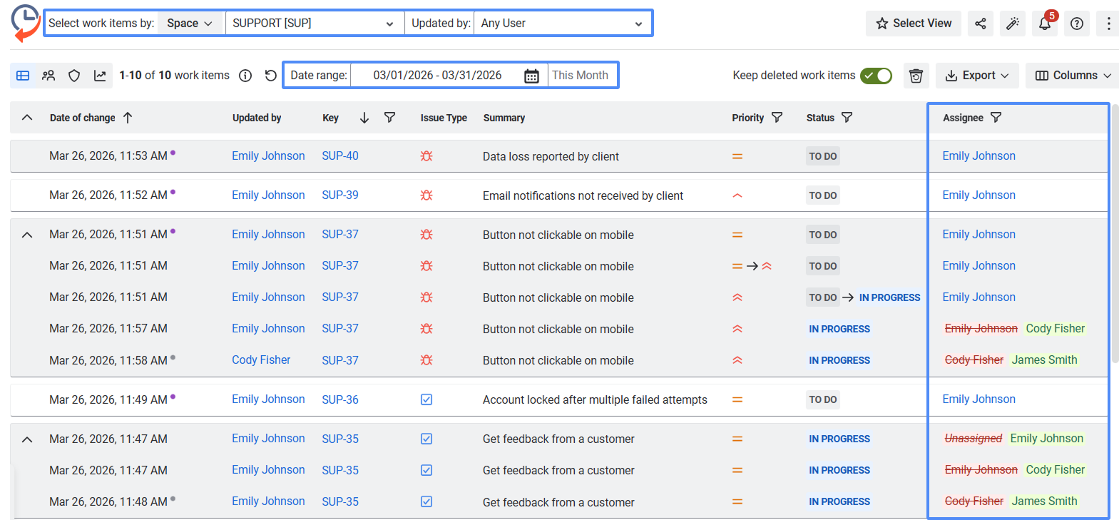Switch to the users view icon
The height and width of the screenshot is (520, 1119).
tap(48, 76)
